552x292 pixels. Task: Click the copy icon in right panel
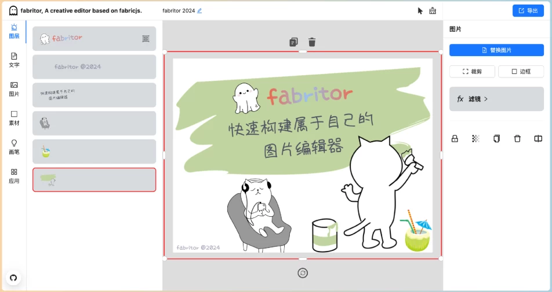(496, 139)
